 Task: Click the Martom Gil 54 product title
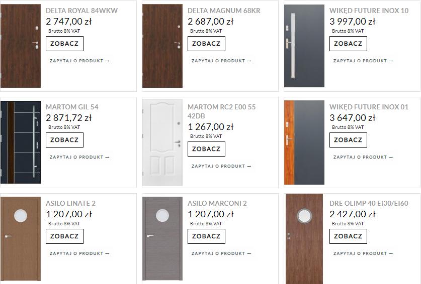(72, 107)
